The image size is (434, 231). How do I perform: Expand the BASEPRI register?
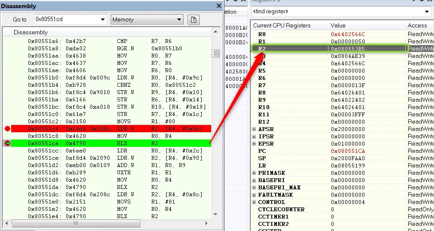click(254, 180)
